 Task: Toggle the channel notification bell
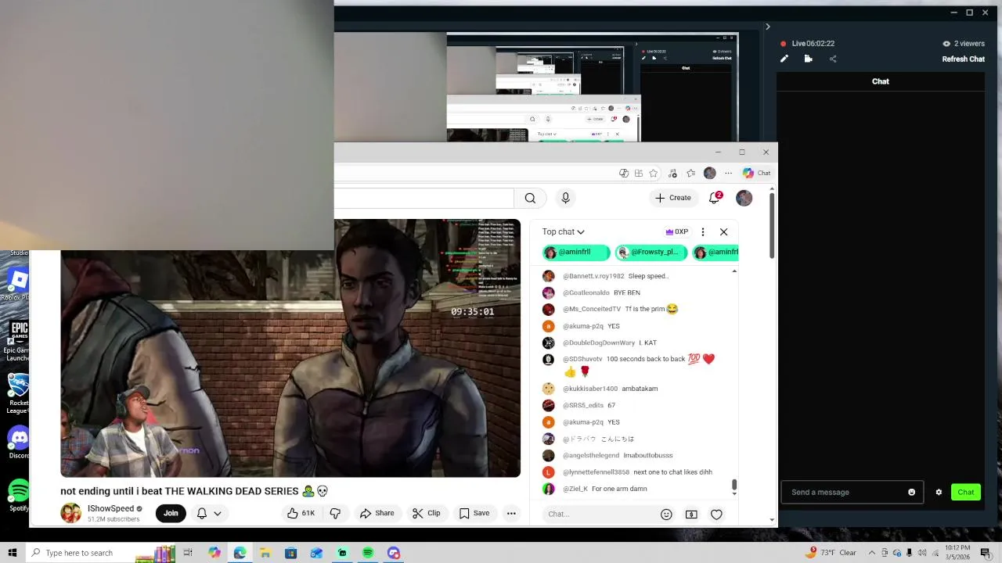pos(201,513)
